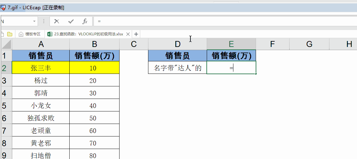The width and height of the screenshot is (357, 159).
Task: Confirm formula entry with checkmark icon
Action: [71, 21]
